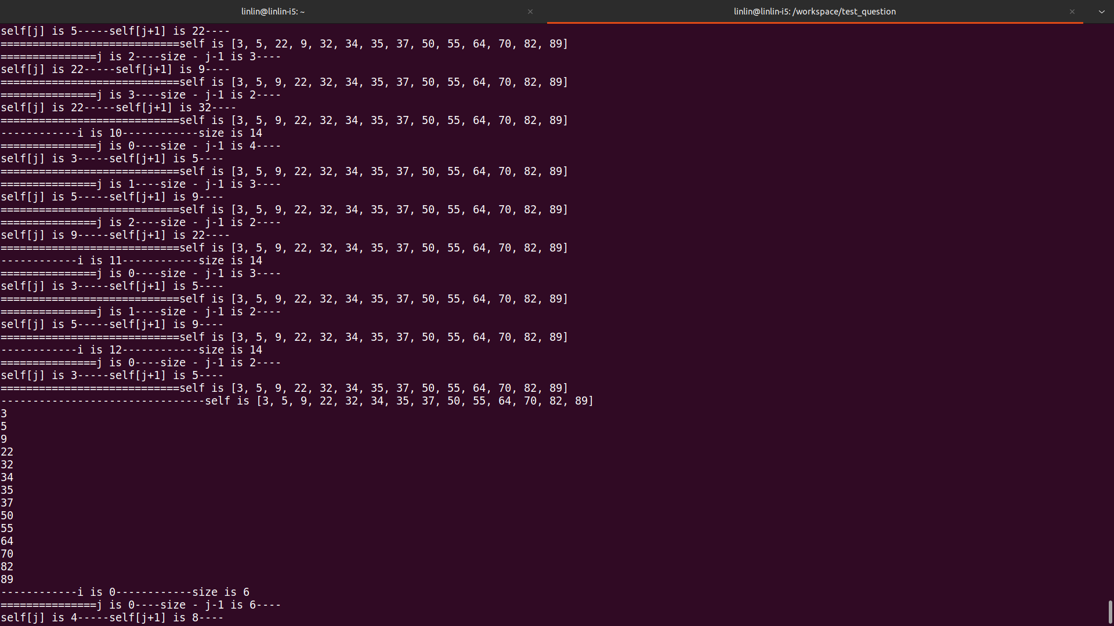
Task: Click line 'self[j] is 22-----self[j+1] is 32'
Action: pos(118,108)
